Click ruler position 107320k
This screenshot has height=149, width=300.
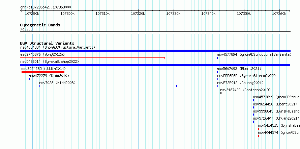pos(138,14)
